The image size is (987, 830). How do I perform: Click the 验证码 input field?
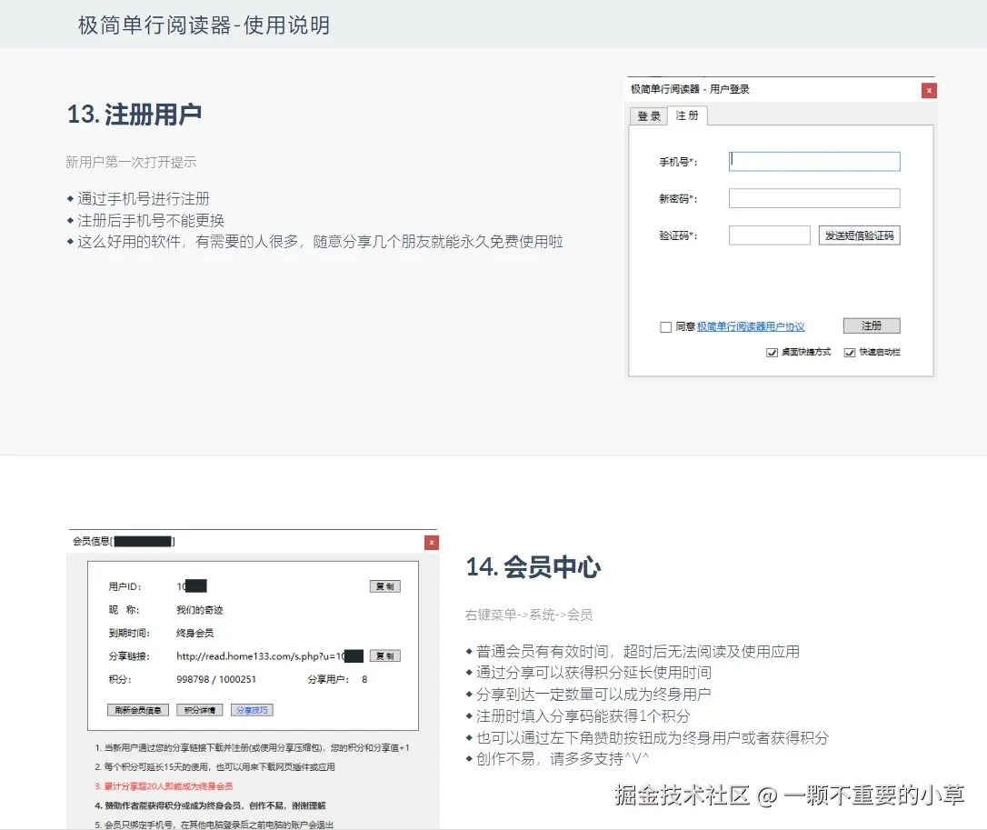click(769, 235)
